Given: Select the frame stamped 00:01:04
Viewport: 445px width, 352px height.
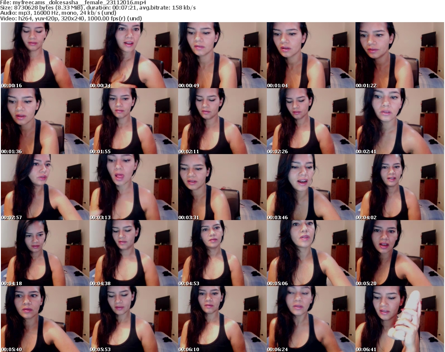Looking at the screenshot, I should point(311,55).
